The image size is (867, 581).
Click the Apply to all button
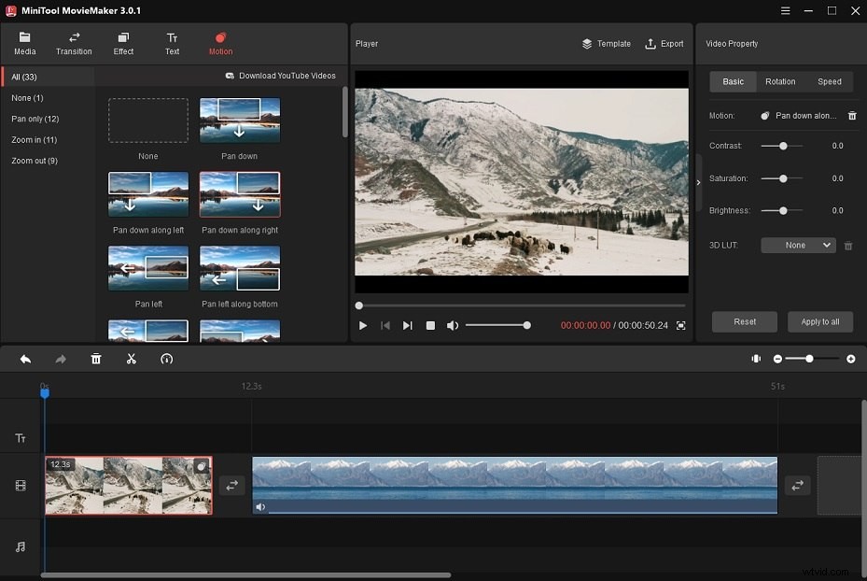(819, 321)
